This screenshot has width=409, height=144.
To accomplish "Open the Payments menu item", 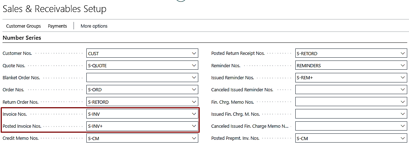I will coord(57,26).
